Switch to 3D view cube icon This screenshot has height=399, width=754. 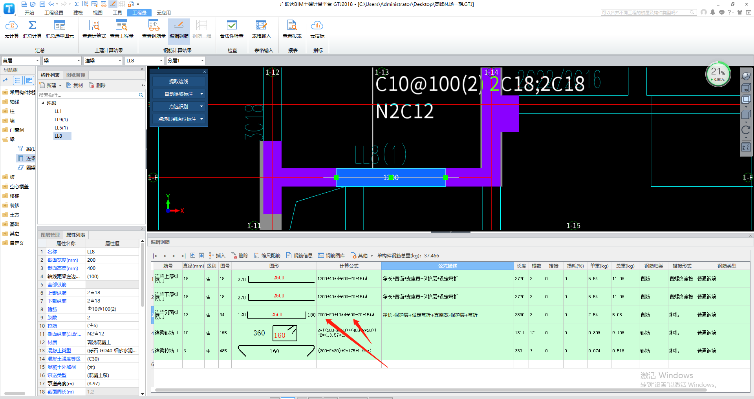click(746, 88)
